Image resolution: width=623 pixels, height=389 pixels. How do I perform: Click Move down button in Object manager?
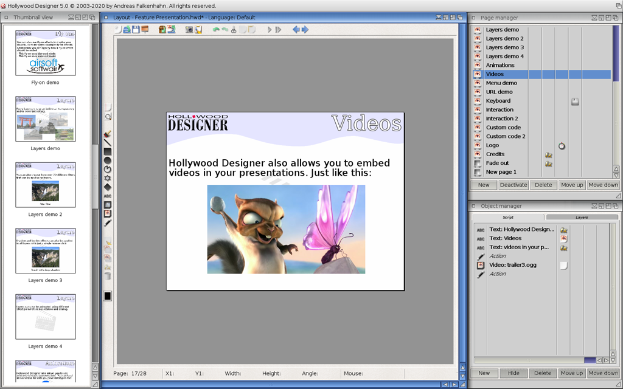tap(603, 373)
